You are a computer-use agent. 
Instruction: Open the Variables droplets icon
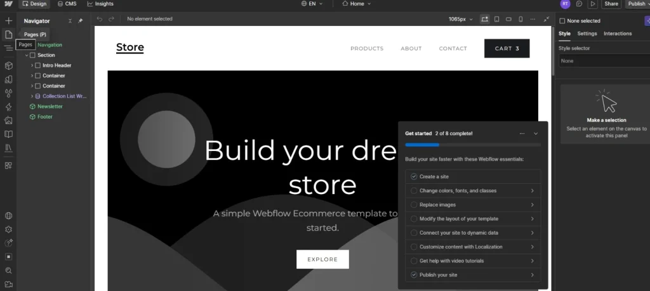pos(8,93)
